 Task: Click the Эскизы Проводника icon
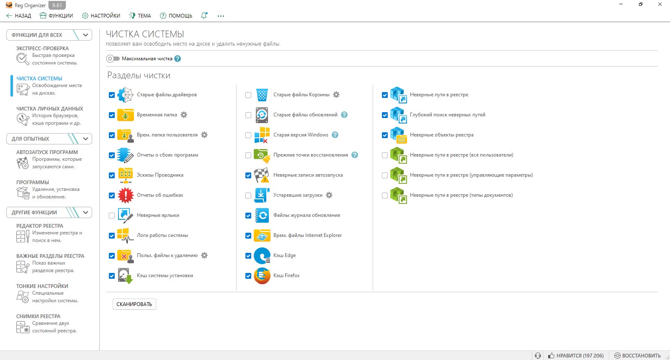tap(125, 175)
